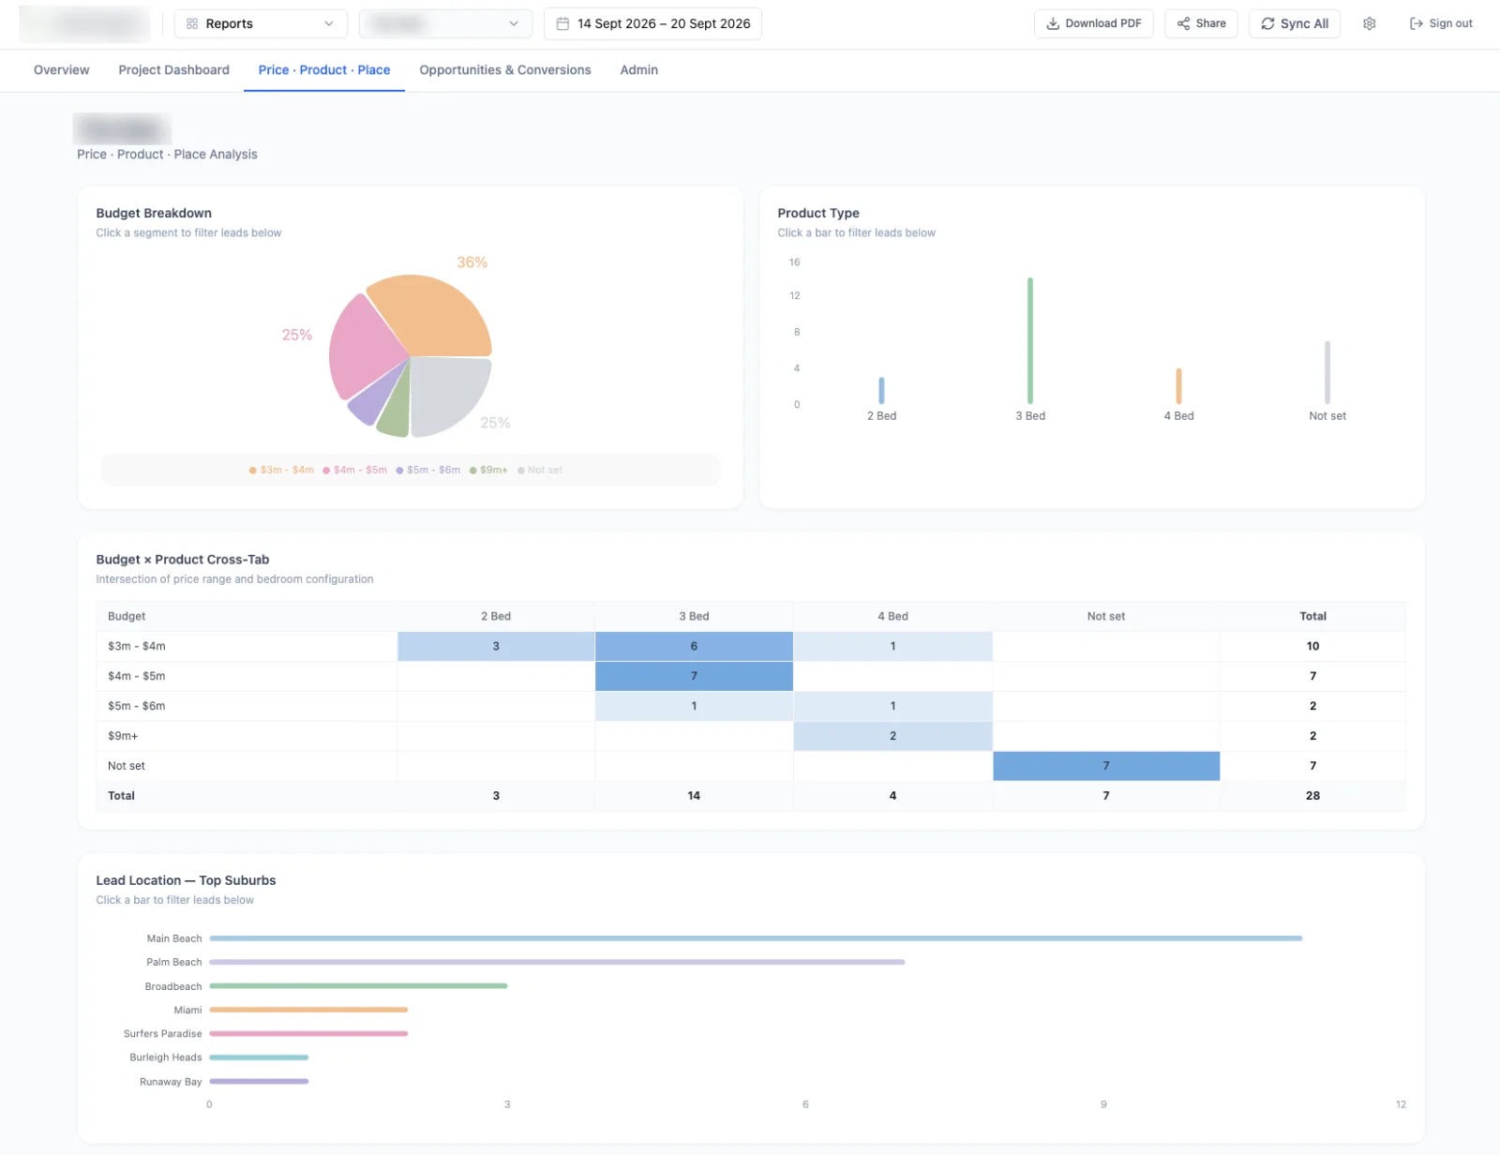Toggle the $4m - $5m legend item
Image resolution: width=1500 pixels, height=1155 pixels.
pos(354,470)
